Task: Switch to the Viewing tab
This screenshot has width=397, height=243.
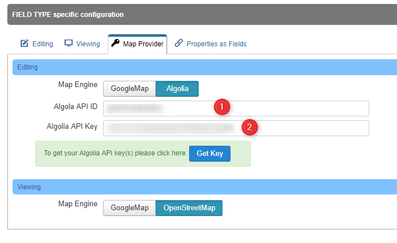Action: [x=82, y=44]
